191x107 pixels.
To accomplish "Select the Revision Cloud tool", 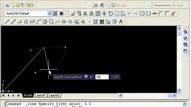I will tap(51, 22).
